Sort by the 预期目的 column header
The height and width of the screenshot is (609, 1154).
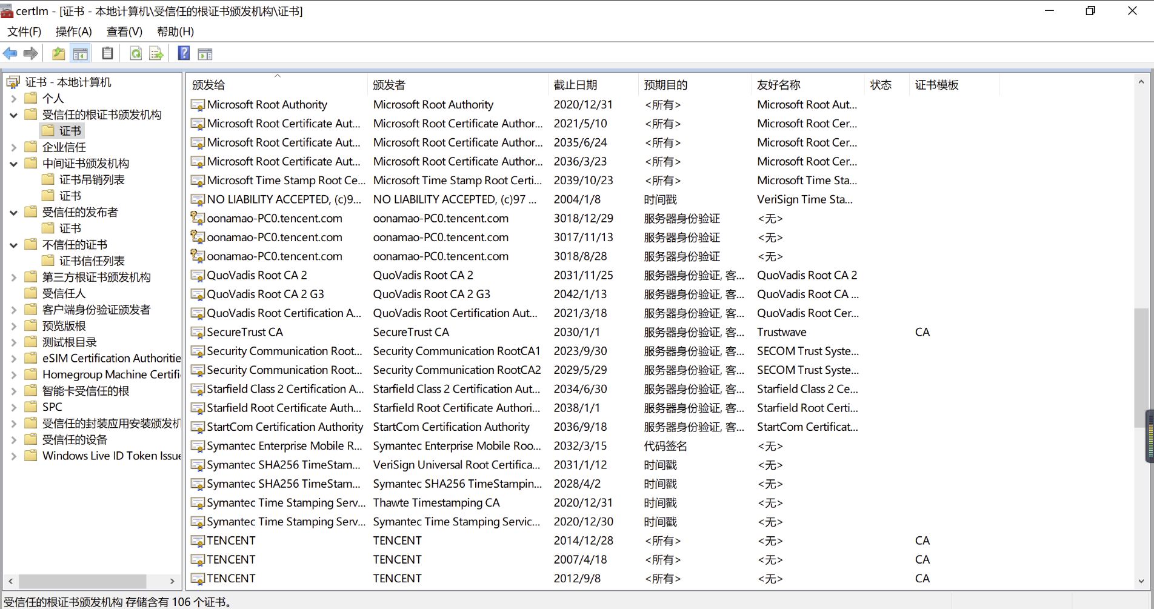tap(695, 85)
